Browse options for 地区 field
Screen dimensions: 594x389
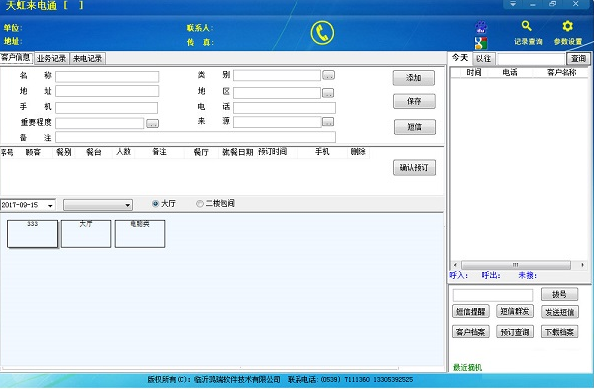328,93
